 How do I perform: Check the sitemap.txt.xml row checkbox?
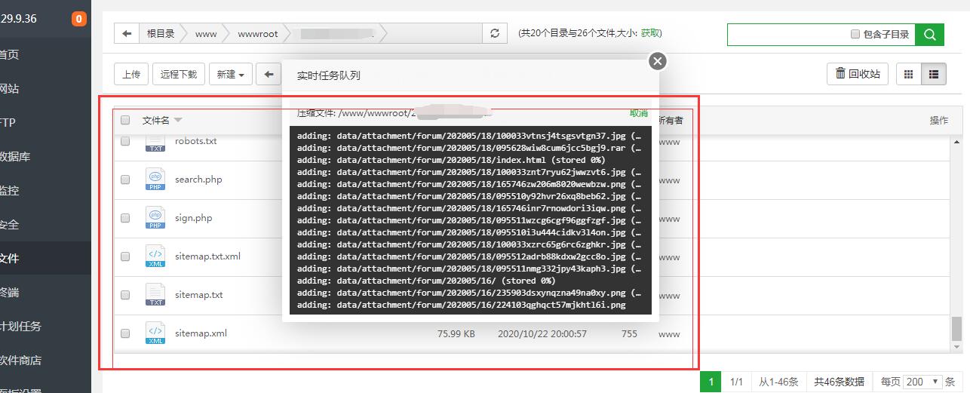[x=125, y=256]
